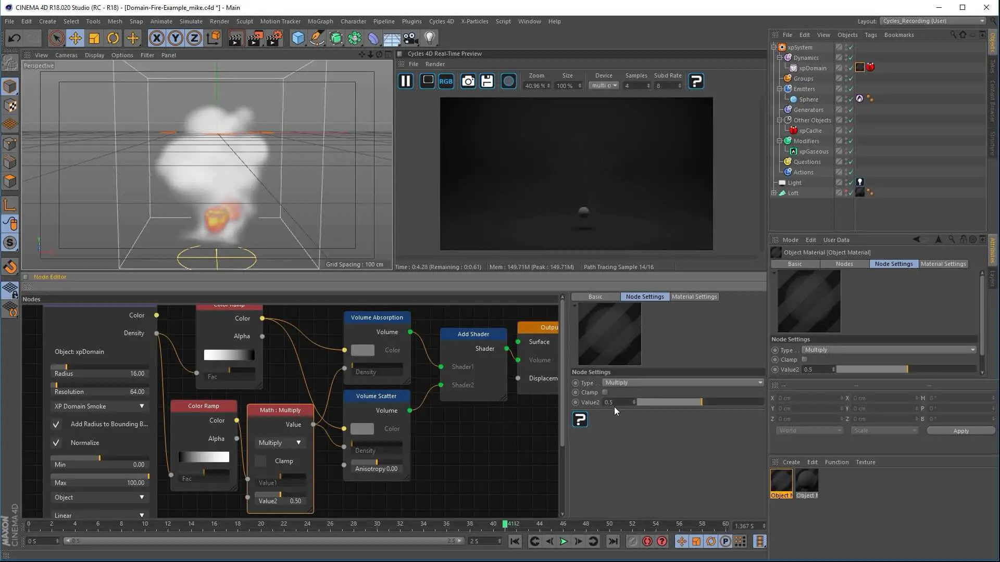The width and height of the screenshot is (1000, 562).
Task: Toggle the Normalize checkbox
Action: coord(56,443)
